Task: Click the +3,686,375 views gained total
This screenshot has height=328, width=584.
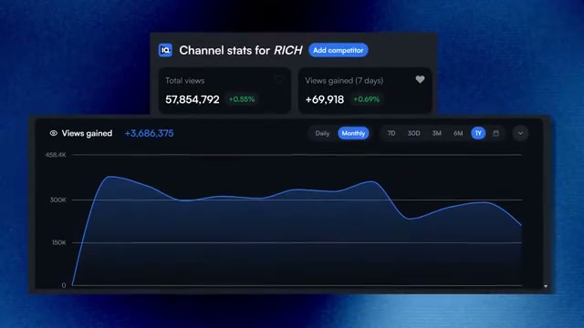Action: pos(149,133)
